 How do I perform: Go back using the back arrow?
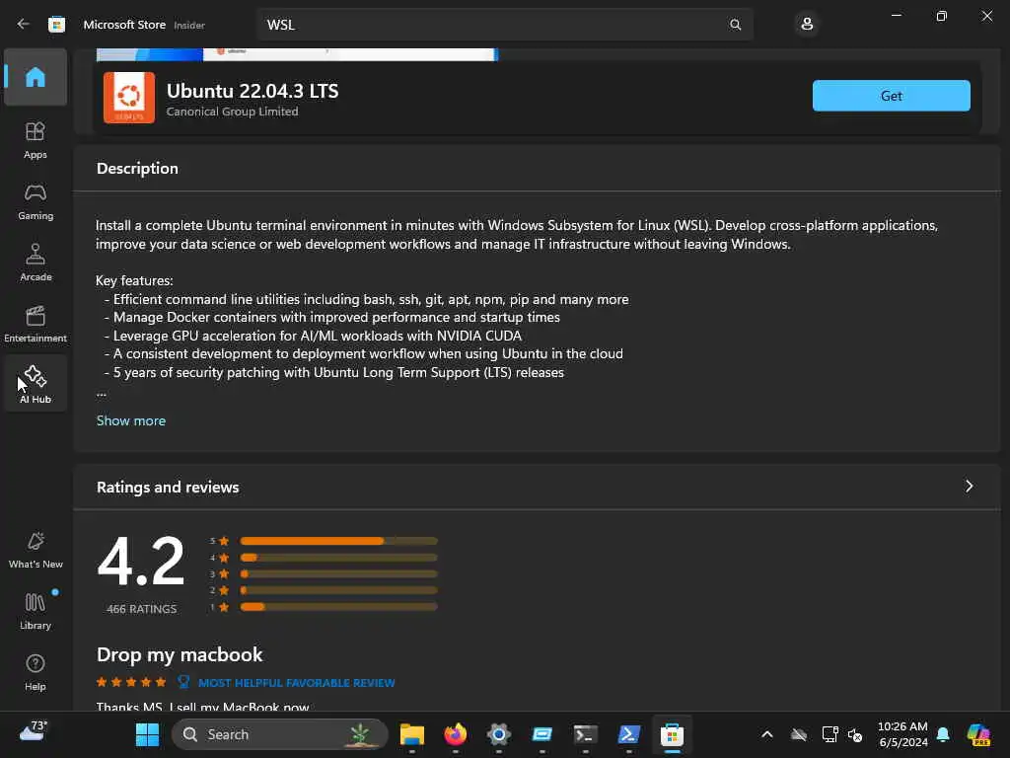tap(24, 25)
